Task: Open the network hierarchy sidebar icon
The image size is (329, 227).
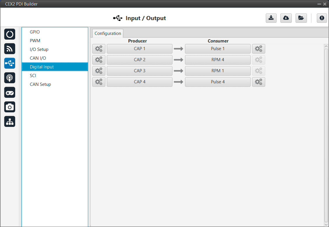Action: click(x=10, y=121)
